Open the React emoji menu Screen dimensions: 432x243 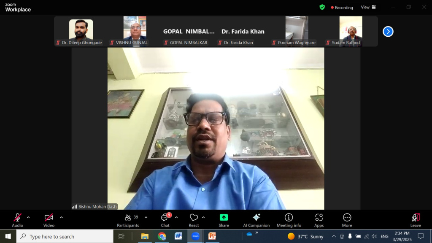194,219
